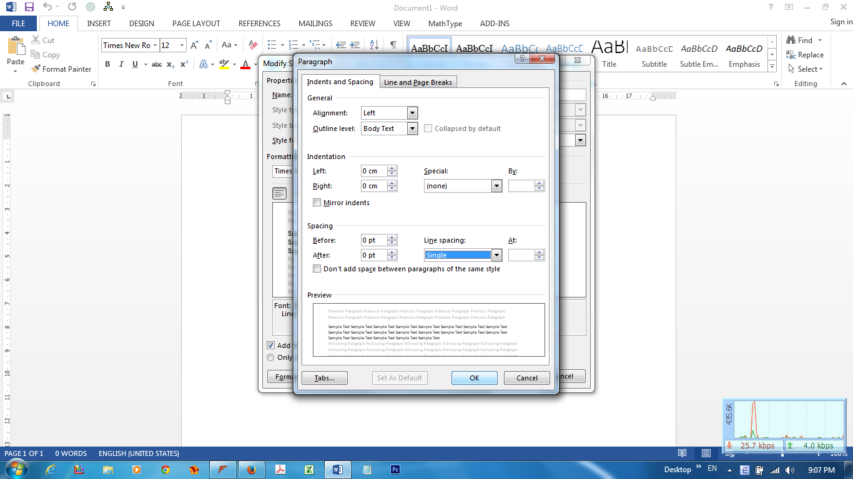This screenshot has width=853, height=479.
Task: Open Photoshop from the Windows taskbar
Action: click(x=395, y=470)
